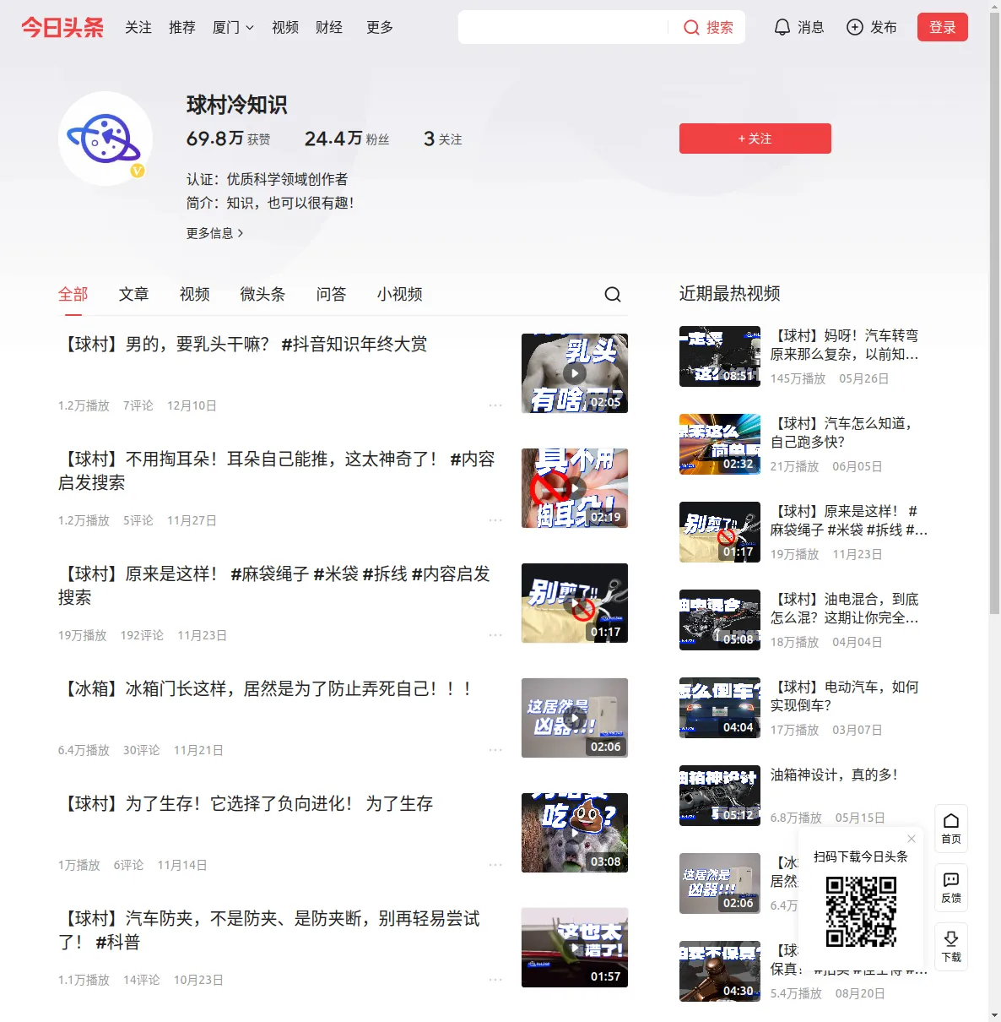Viewport: 1001px width, 1022px height.
Task: Play the 乳头有啥用 video thumbnail
Action: 575,373
